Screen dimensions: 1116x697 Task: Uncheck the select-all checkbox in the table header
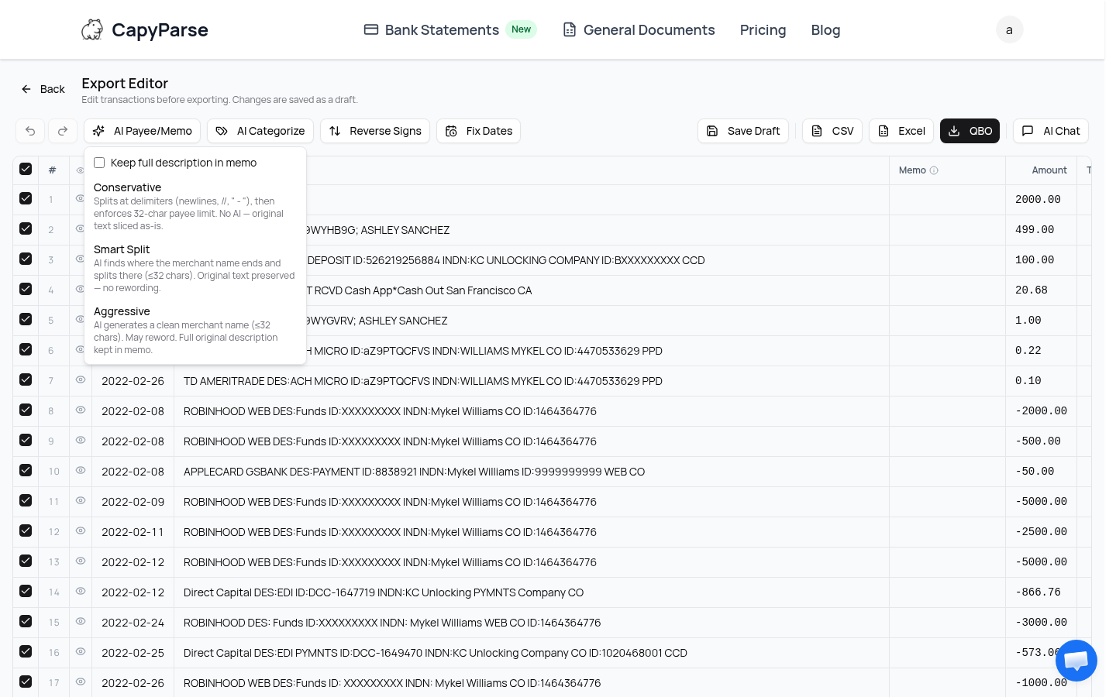pyautogui.click(x=26, y=169)
